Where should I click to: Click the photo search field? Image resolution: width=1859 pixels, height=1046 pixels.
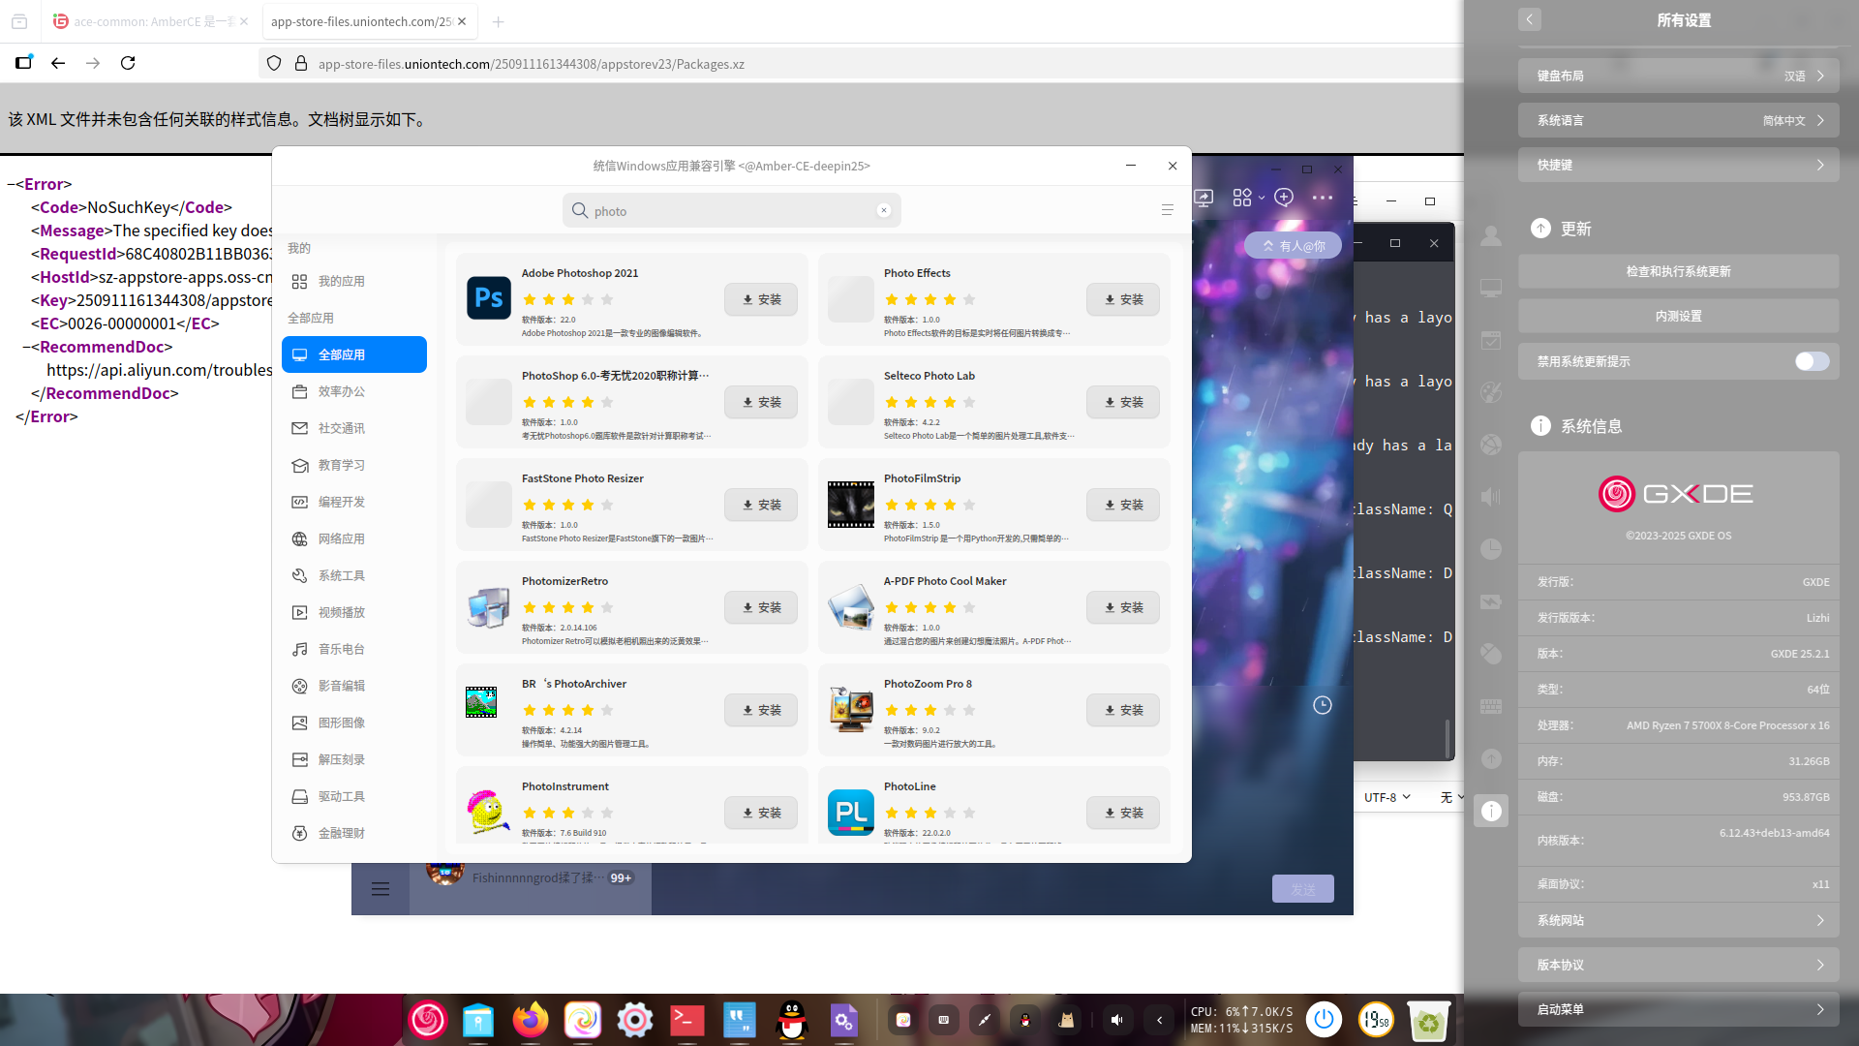pos(731,210)
